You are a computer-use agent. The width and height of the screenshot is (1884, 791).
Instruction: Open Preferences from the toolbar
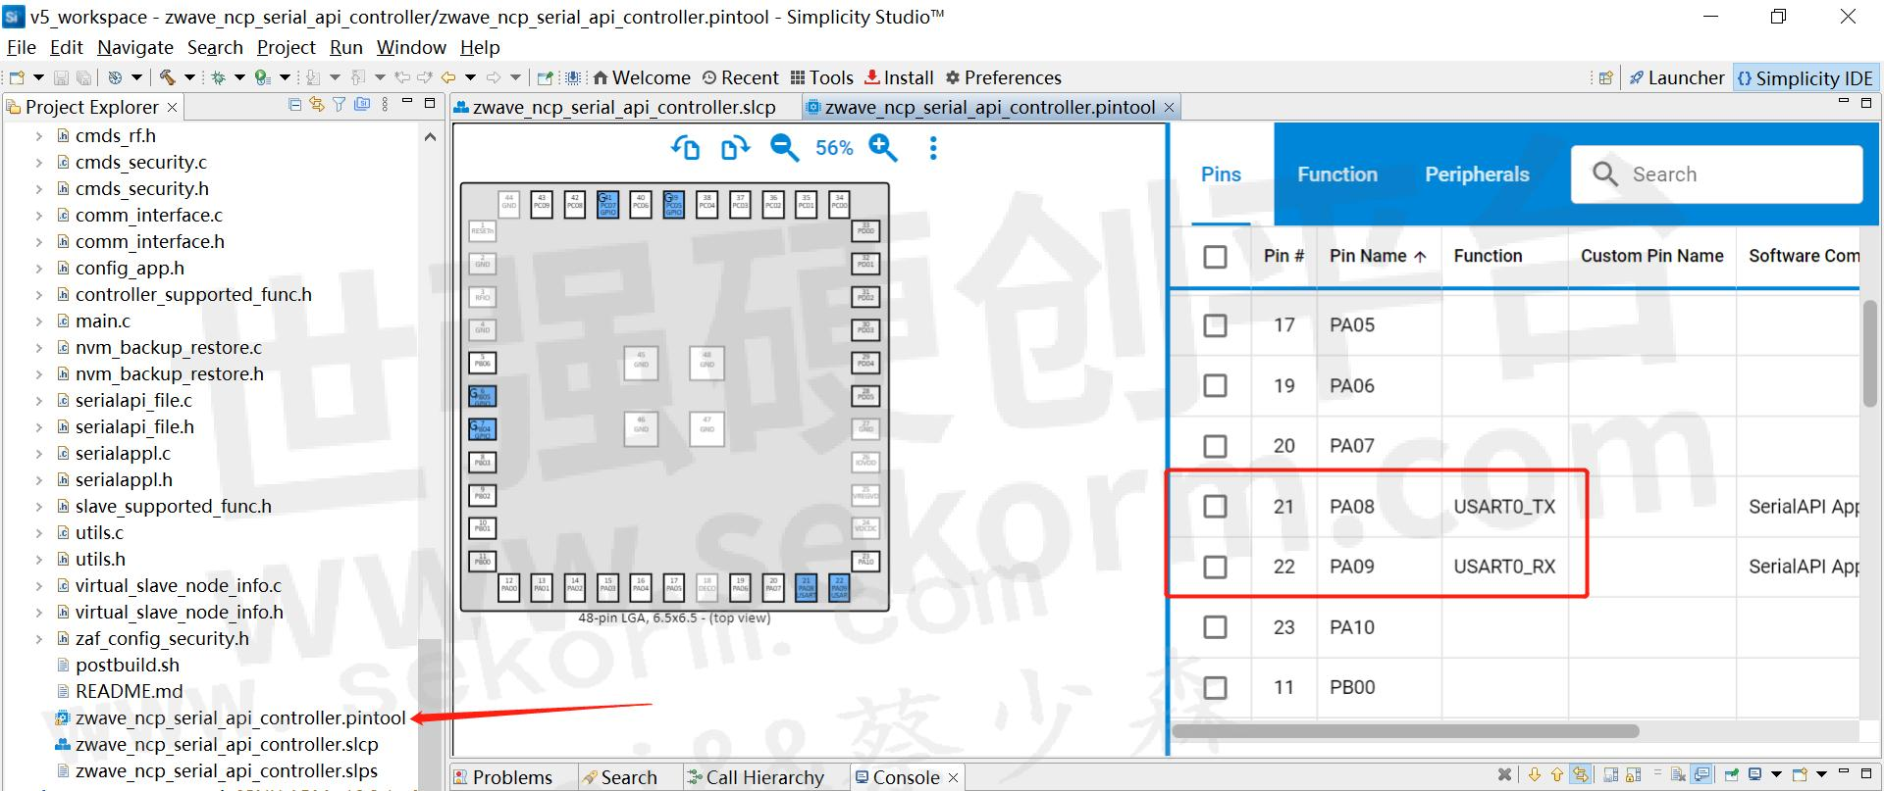1003,77
